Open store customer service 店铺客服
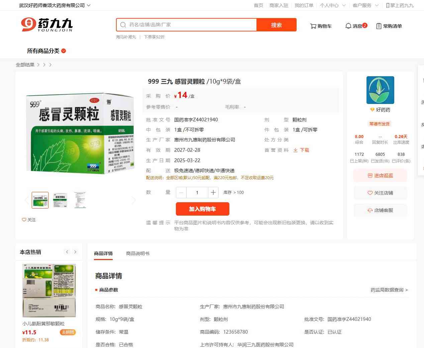Screen dimensions: 424x348 [x=380, y=210]
